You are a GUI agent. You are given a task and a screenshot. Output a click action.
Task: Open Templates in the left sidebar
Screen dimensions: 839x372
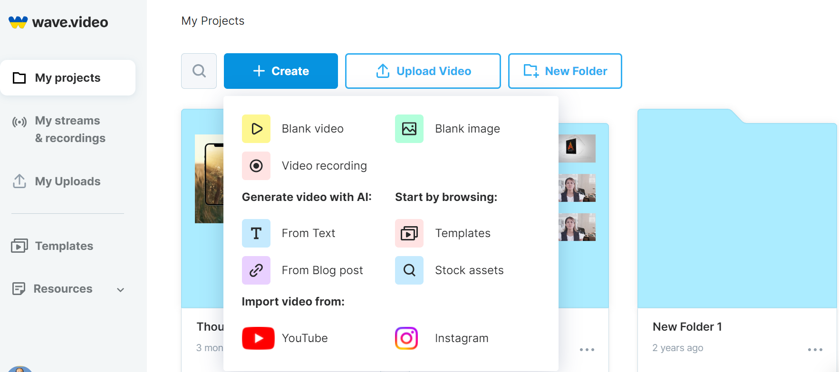[64, 246]
